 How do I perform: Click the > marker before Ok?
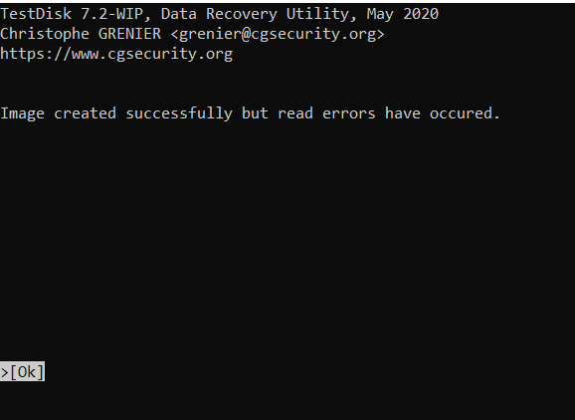coord(4,372)
